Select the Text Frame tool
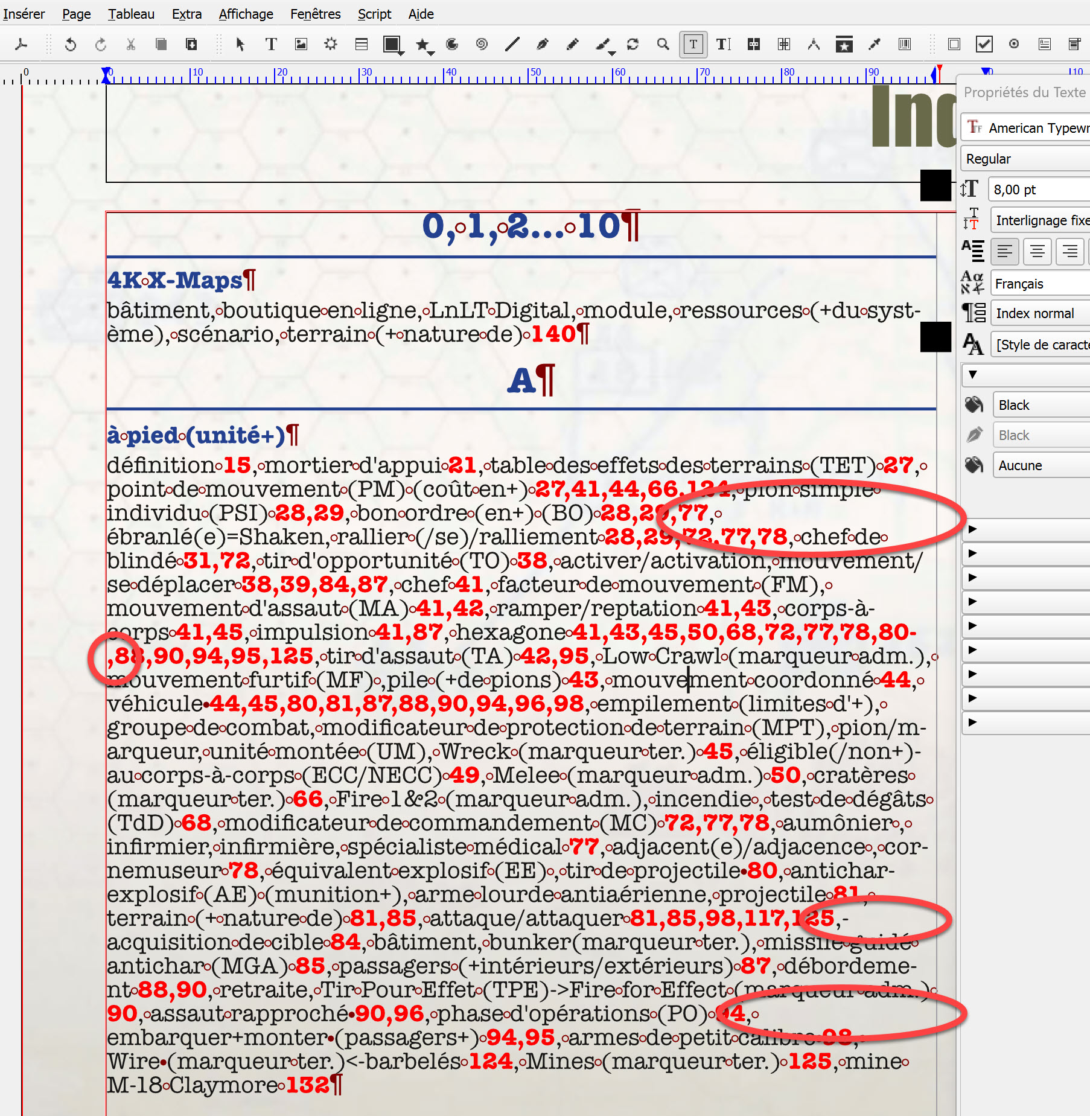Viewport: 1090px width, 1116px height. [271, 44]
